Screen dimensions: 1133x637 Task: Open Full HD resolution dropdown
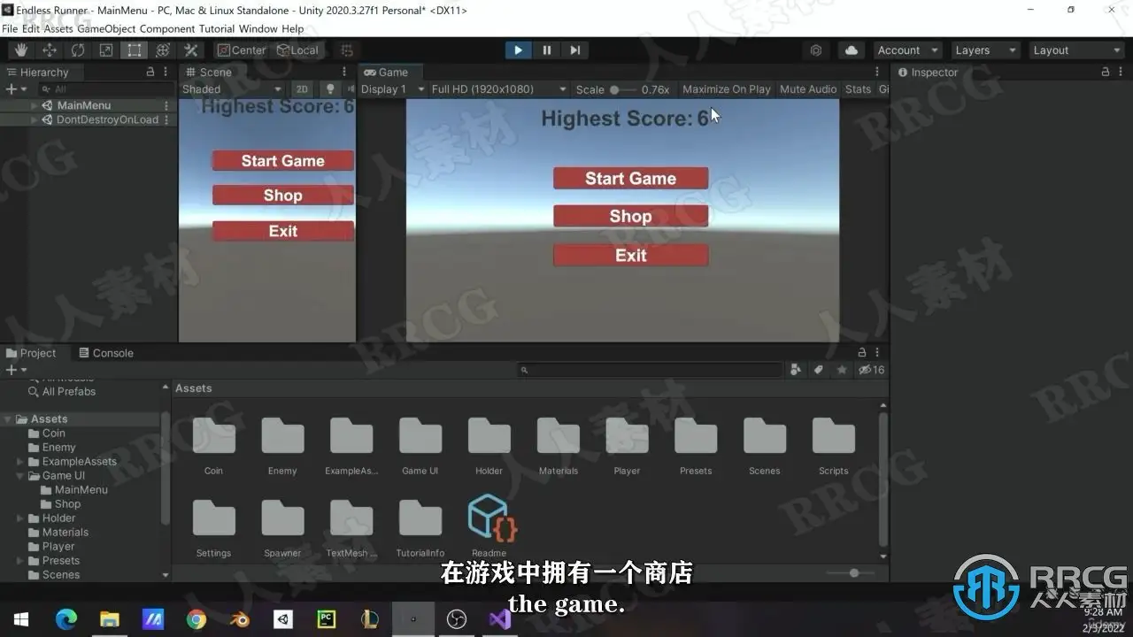click(x=498, y=89)
